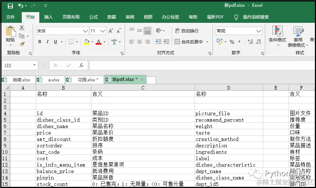Click the Undo arrow icon

click(21, 6)
